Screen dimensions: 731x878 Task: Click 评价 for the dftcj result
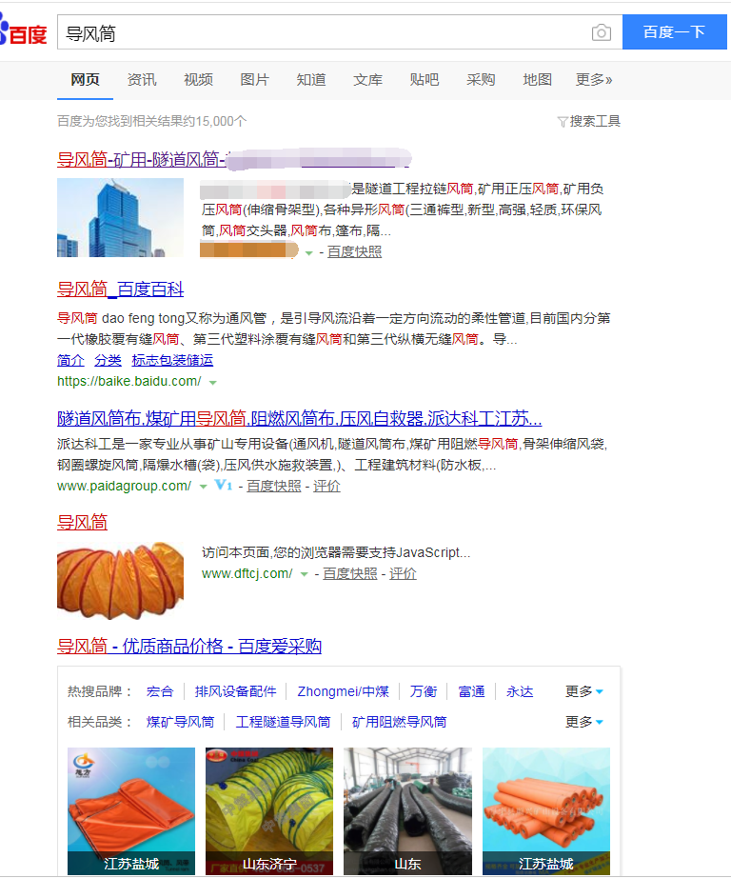[x=403, y=574]
